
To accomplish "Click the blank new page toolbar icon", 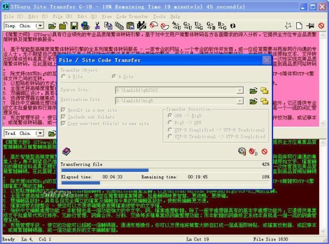I will click(299, 26).
